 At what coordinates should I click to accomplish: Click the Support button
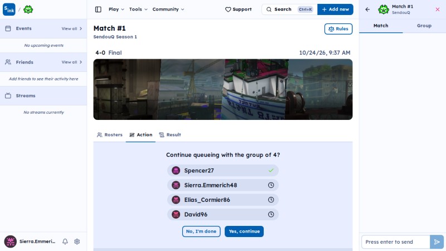(239, 9)
